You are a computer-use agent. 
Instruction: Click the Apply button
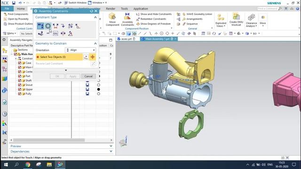73,76
